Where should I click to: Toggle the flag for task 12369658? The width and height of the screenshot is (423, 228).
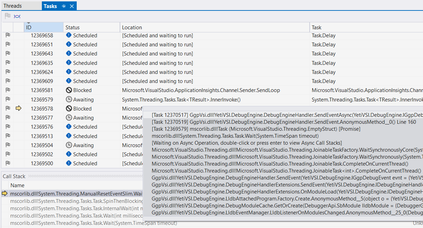click(8, 35)
